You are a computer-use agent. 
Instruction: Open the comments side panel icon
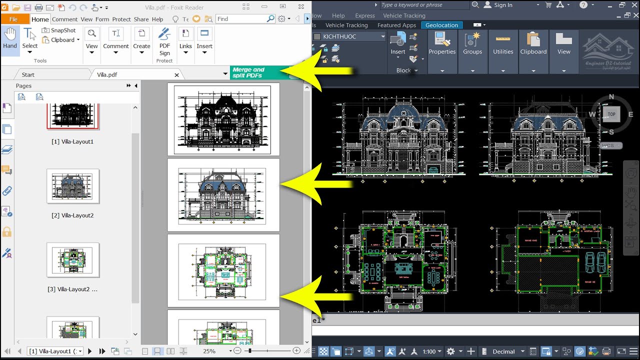[7, 170]
